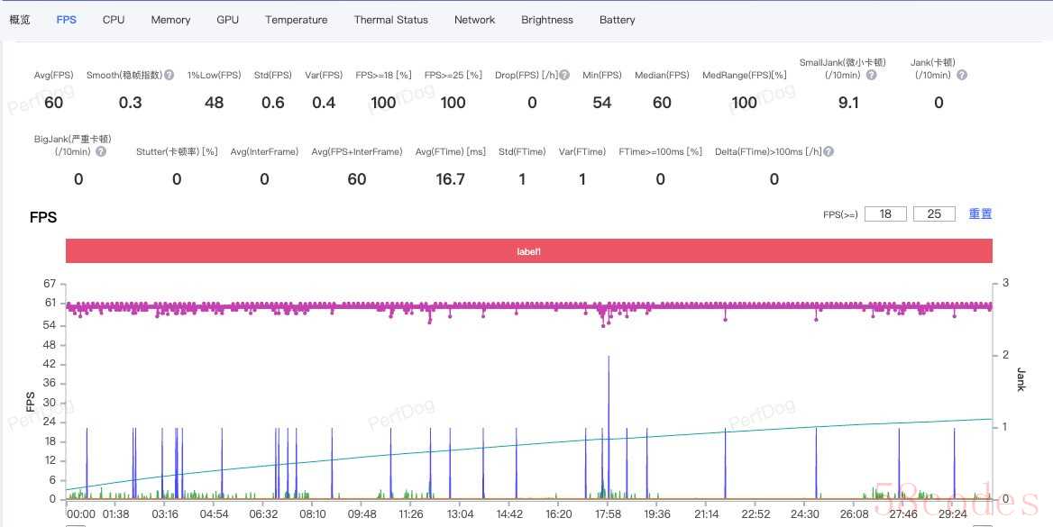View the Thermal Status tab
Image resolution: width=1053 pixels, height=527 pixels.
391,20
